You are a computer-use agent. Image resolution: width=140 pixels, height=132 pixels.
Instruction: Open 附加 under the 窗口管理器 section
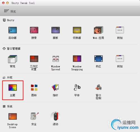(120, 61)
